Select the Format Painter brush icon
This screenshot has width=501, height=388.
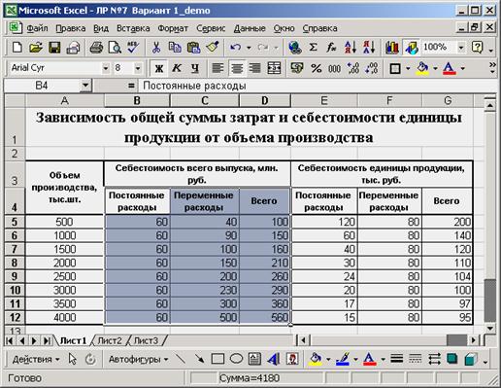(213, 48)
